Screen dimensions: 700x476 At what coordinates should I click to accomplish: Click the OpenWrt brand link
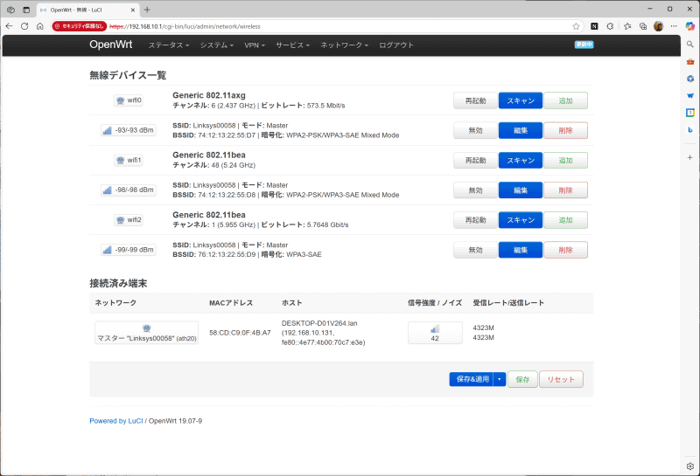point(111,45)
